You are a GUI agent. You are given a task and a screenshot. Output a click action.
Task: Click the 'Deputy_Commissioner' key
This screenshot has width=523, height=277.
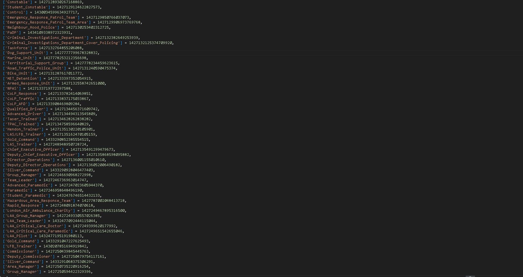click(x=29, y=257)
